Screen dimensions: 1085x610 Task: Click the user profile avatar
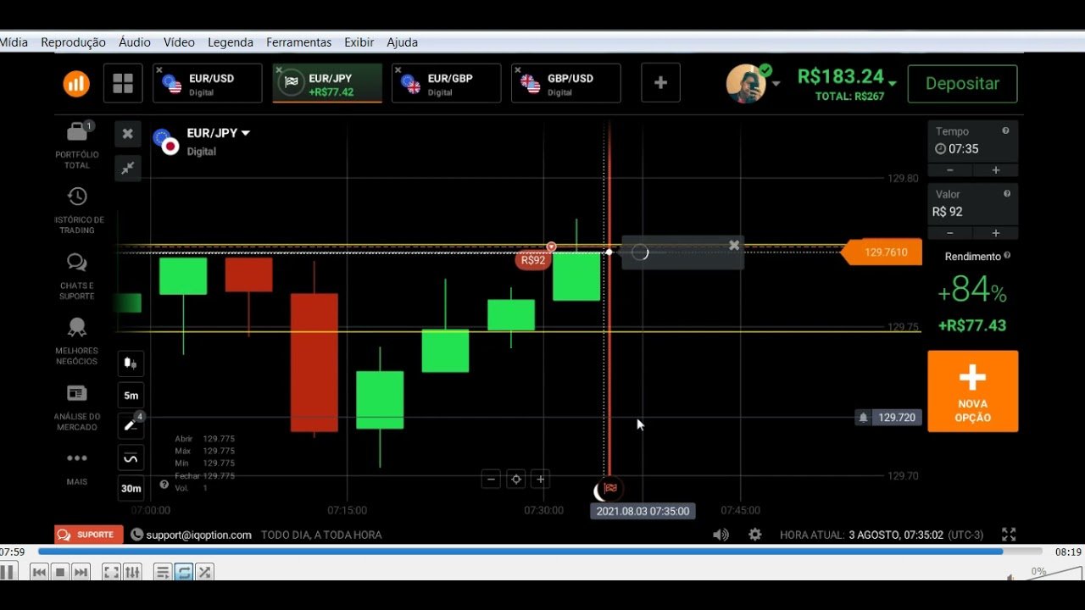point(746,84)
